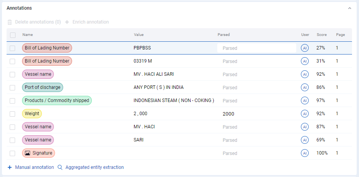
Task: Open Aggregated entity extraction link
Action: (x=94, y=167)
